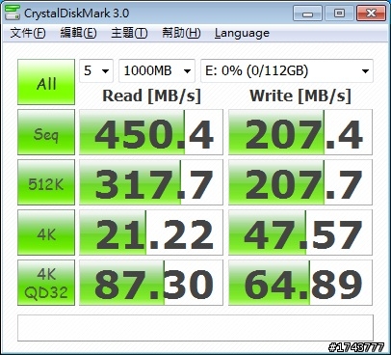Open the Language menu
The image size is (391, 355).
point(242,33)
